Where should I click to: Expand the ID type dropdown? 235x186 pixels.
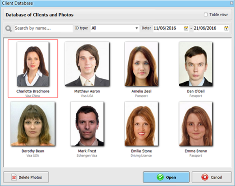(137, 28)
